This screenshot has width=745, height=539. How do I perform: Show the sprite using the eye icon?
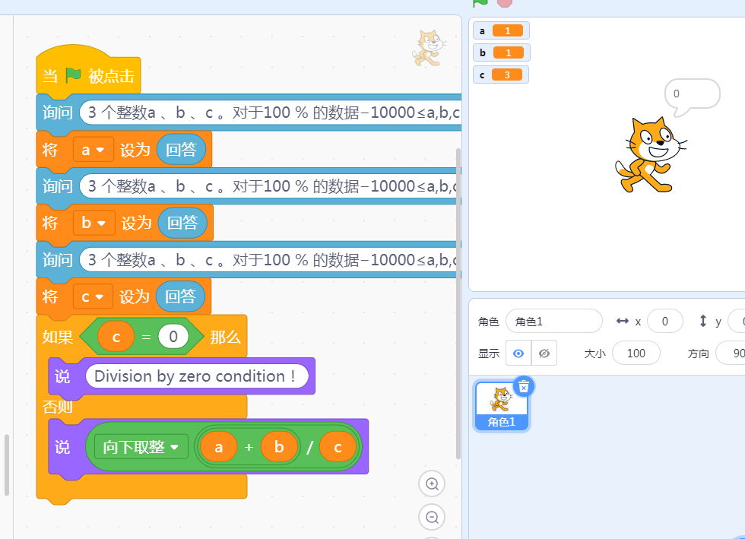(518, 354)
